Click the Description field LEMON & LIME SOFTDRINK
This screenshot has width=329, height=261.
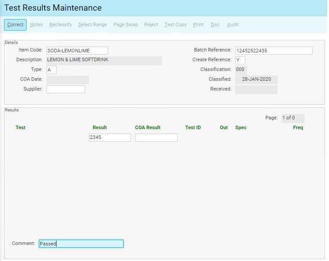[105, 60]
